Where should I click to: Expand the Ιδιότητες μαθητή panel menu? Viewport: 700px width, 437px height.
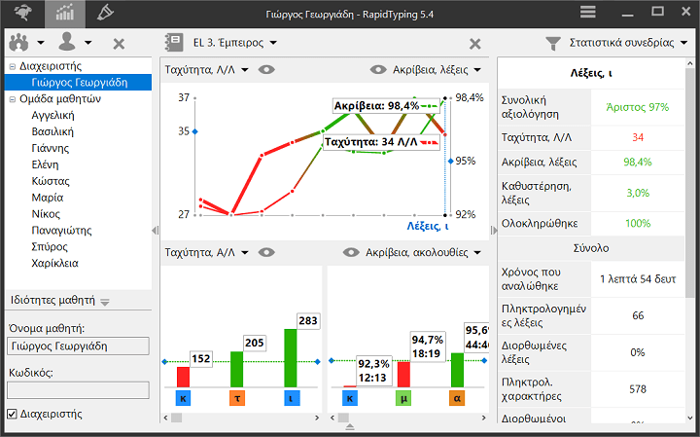tap(105, 302)
